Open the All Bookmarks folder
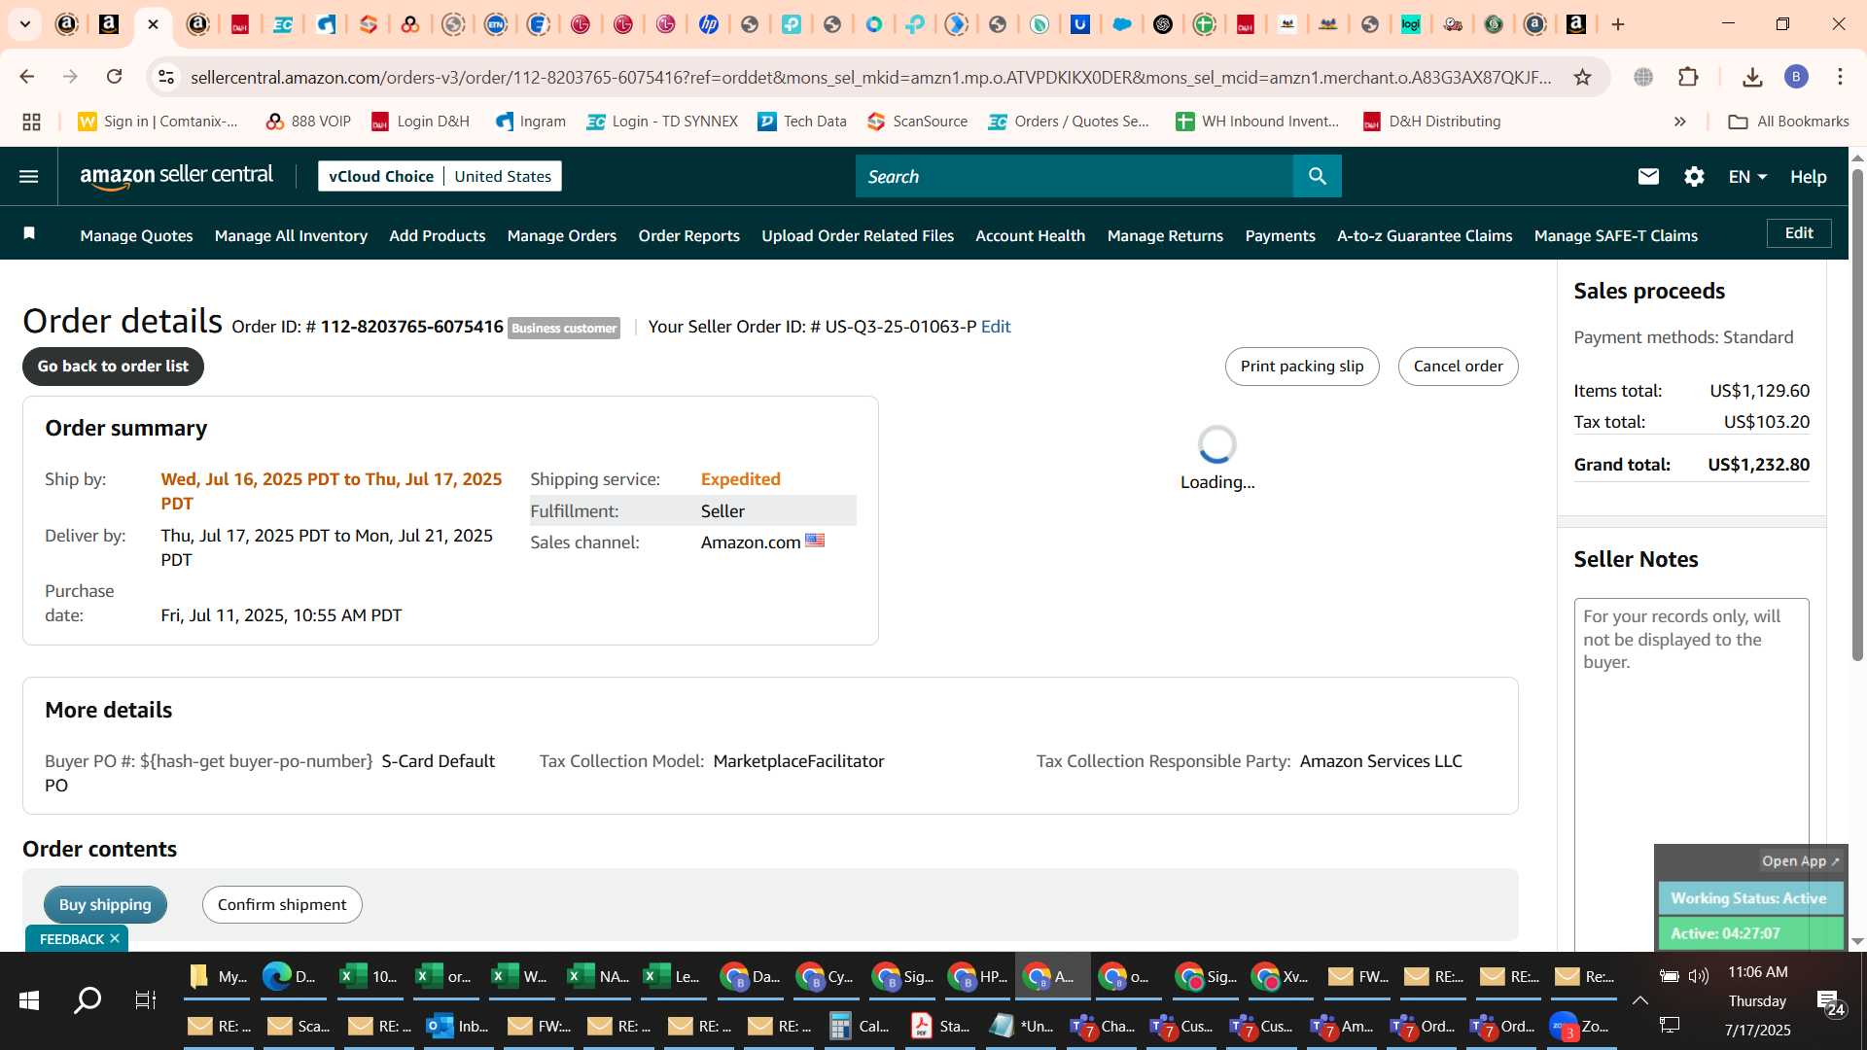This screenshot has width=1867, height=1050. pos(1788,122)
